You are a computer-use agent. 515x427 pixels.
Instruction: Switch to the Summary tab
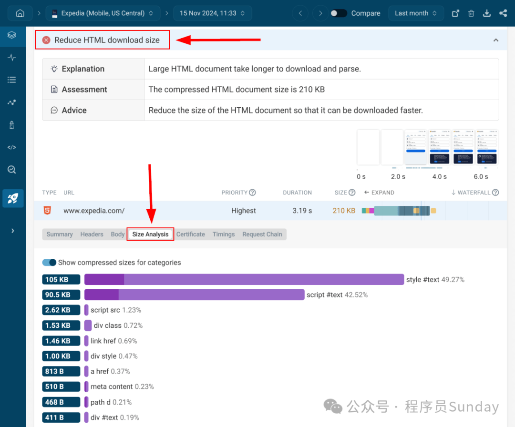click(x=60, y=234)
